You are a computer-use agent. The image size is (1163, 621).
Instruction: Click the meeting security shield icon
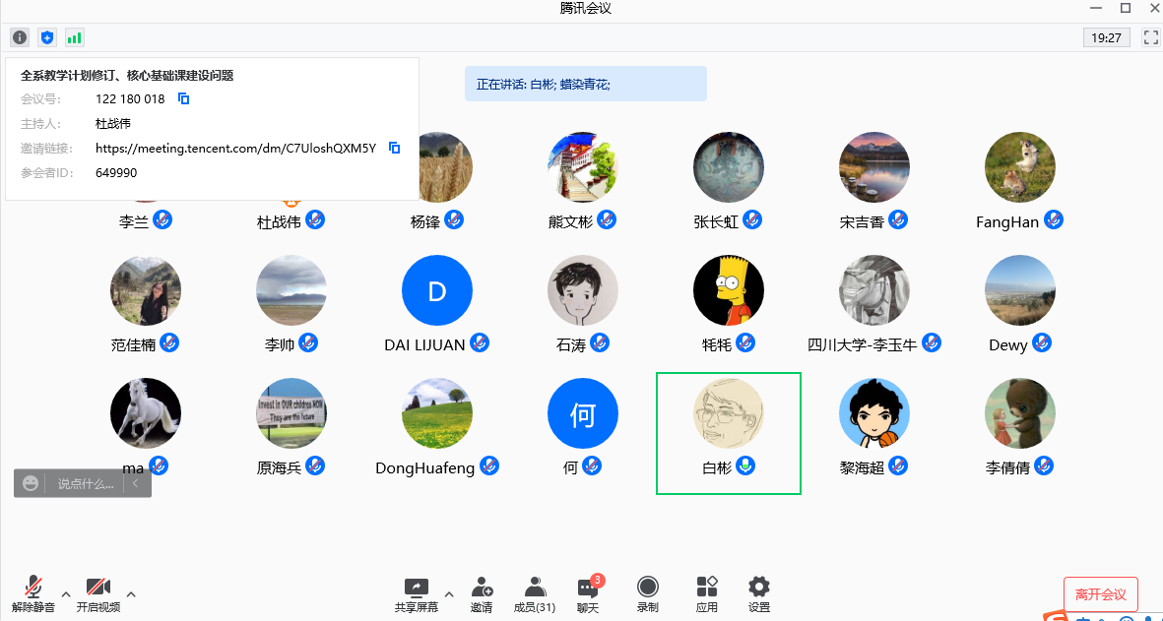click(46, 36)
